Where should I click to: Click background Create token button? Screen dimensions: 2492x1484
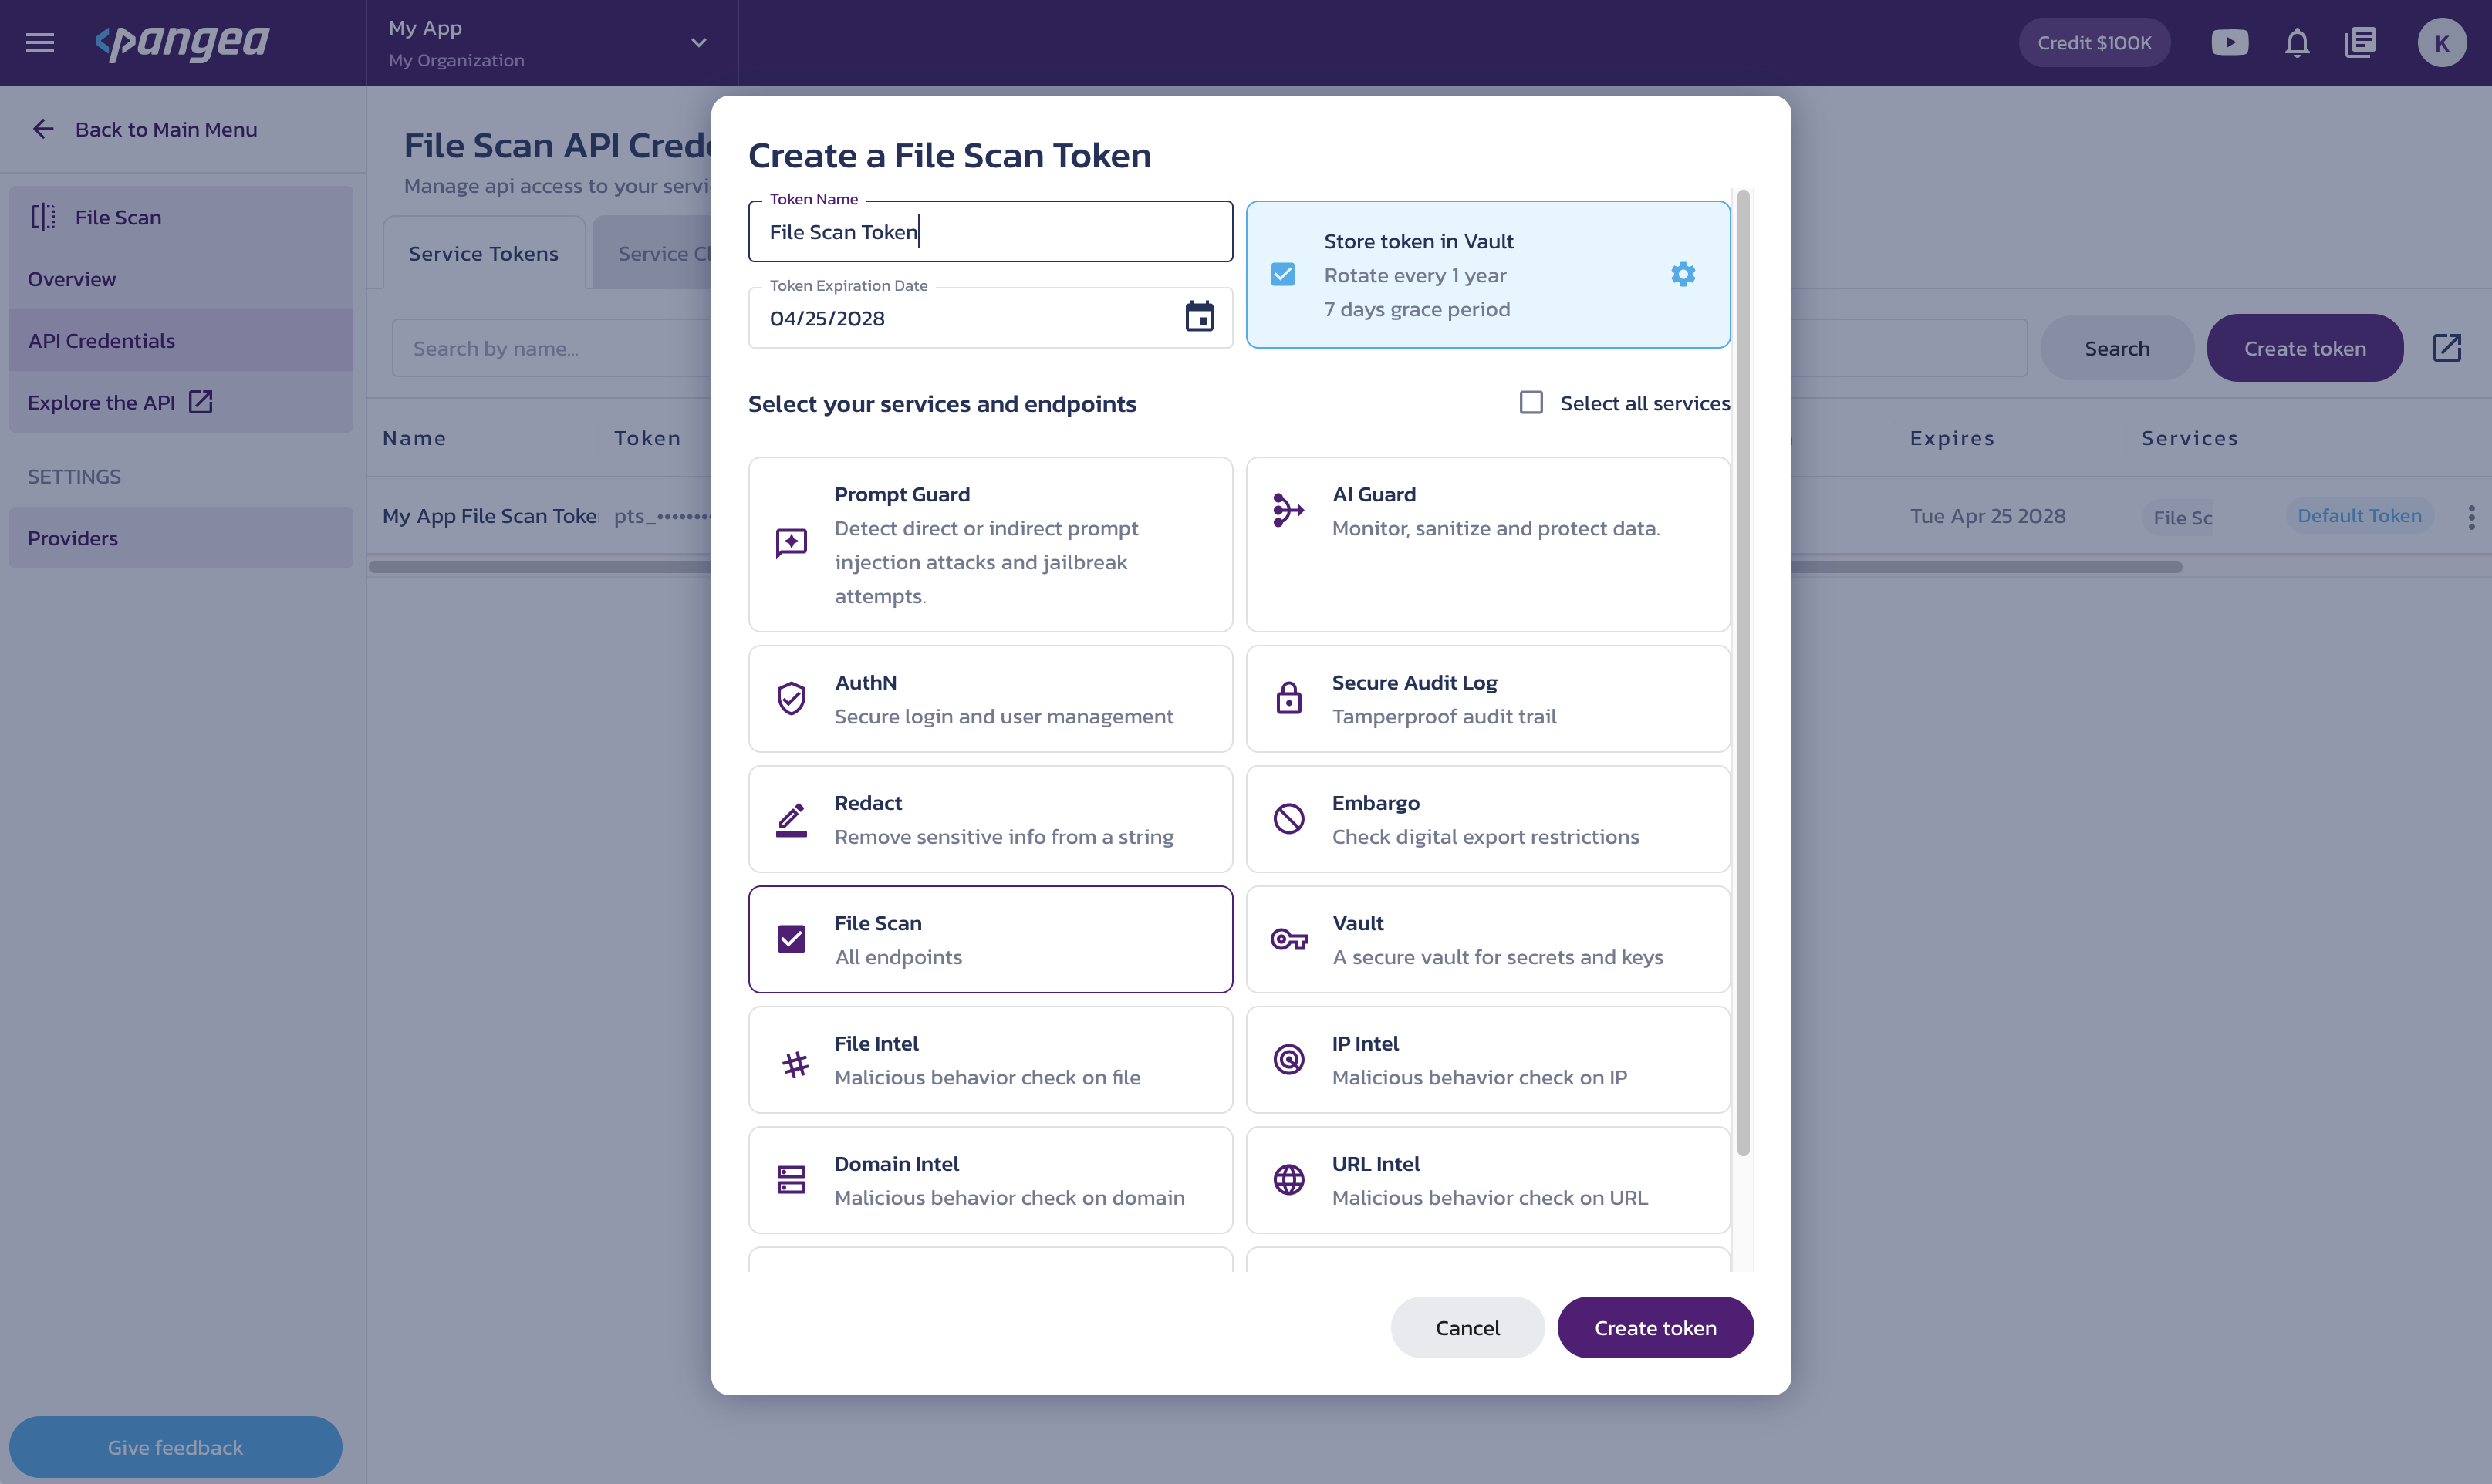pos(2304,348)
